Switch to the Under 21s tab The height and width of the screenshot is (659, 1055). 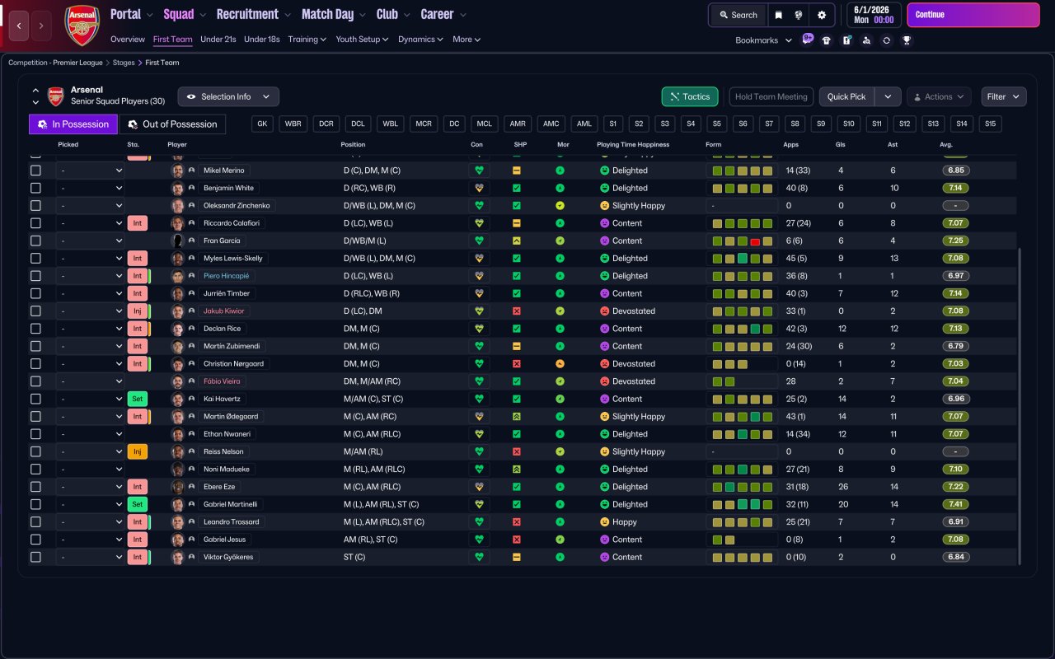coord(218,39)
